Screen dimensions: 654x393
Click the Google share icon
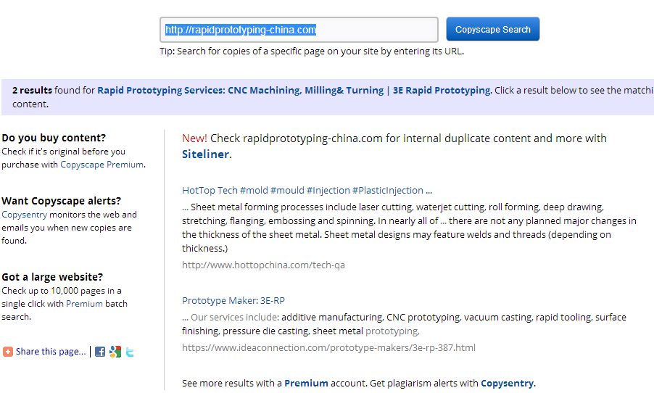click(x=115, y=352)
